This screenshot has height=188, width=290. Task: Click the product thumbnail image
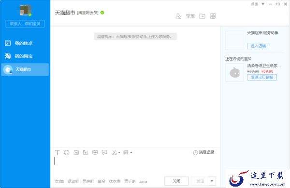click(234, 72)
